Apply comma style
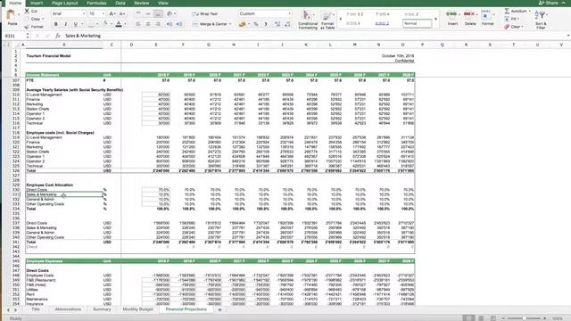The image size is (571, 321). tap(266, 24)
